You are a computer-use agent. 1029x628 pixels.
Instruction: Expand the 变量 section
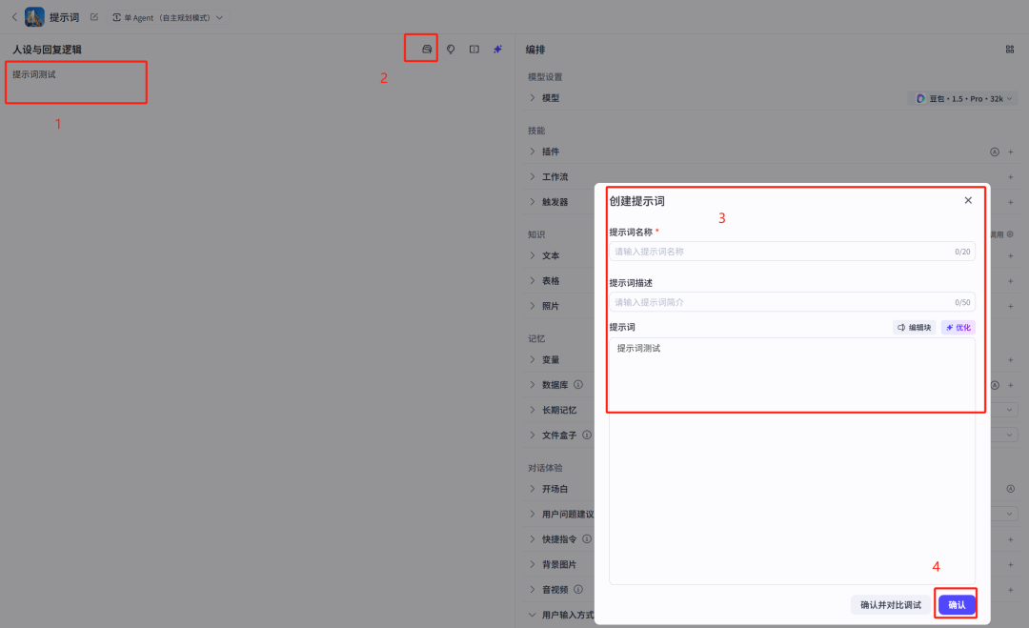[x=533, y=359]
